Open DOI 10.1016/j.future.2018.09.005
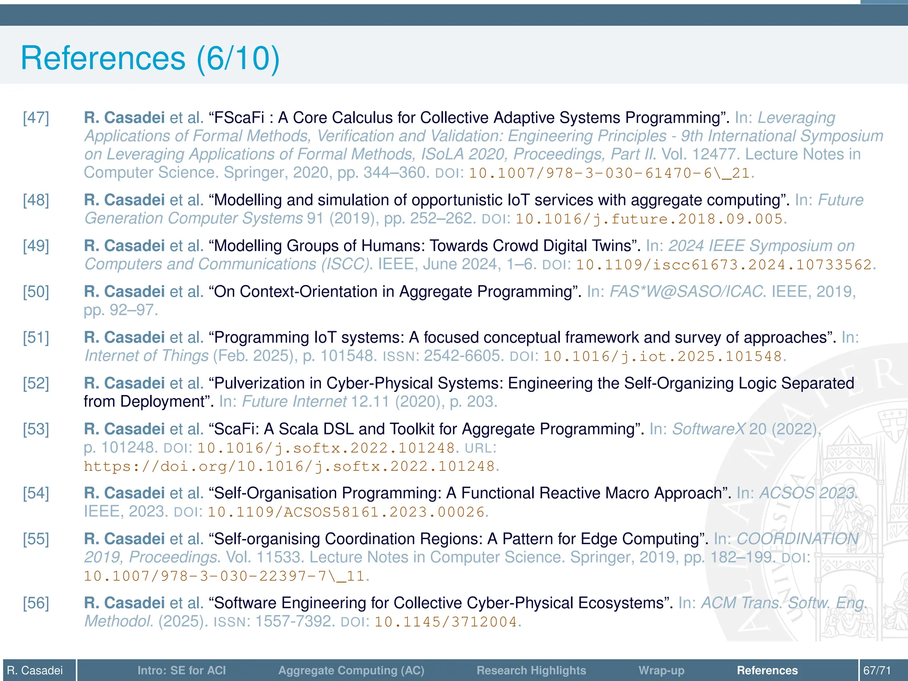 click(x=649, y=219)
